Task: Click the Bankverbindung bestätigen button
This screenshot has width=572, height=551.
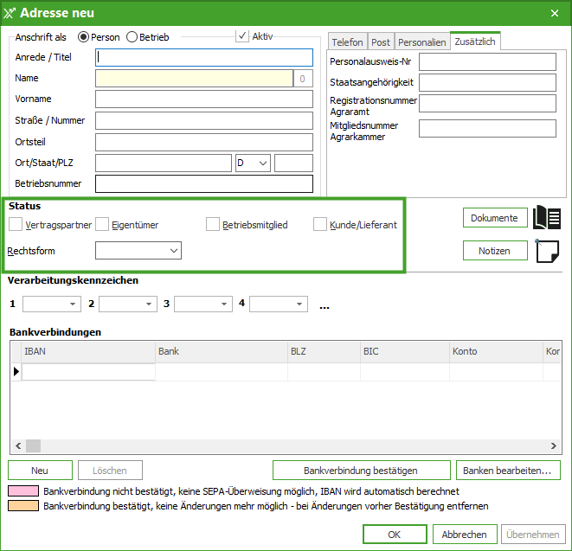Action: (361, 471)
